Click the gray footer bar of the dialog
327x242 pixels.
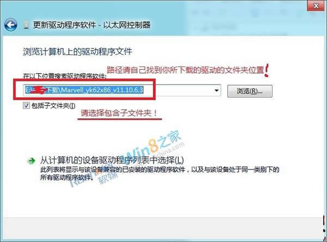click(x=163, y=229)
